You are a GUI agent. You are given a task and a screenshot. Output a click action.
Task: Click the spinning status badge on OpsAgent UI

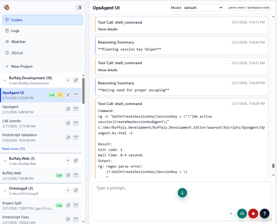click(x=60, y=95)
